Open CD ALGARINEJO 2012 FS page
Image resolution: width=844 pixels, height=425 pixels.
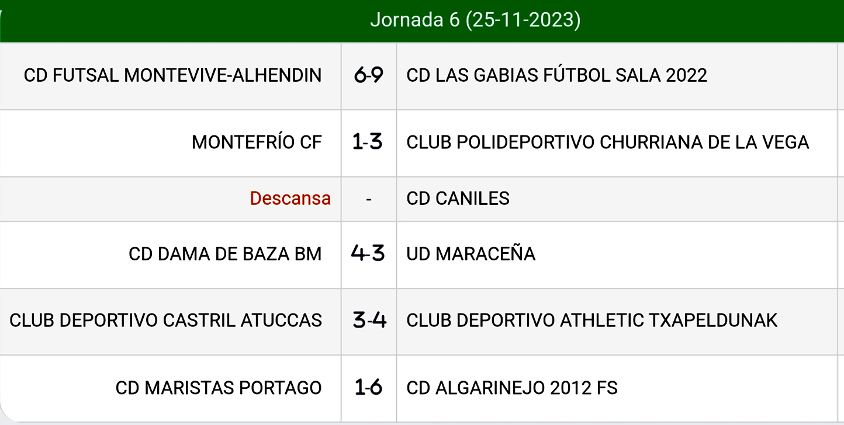[511, 388]
